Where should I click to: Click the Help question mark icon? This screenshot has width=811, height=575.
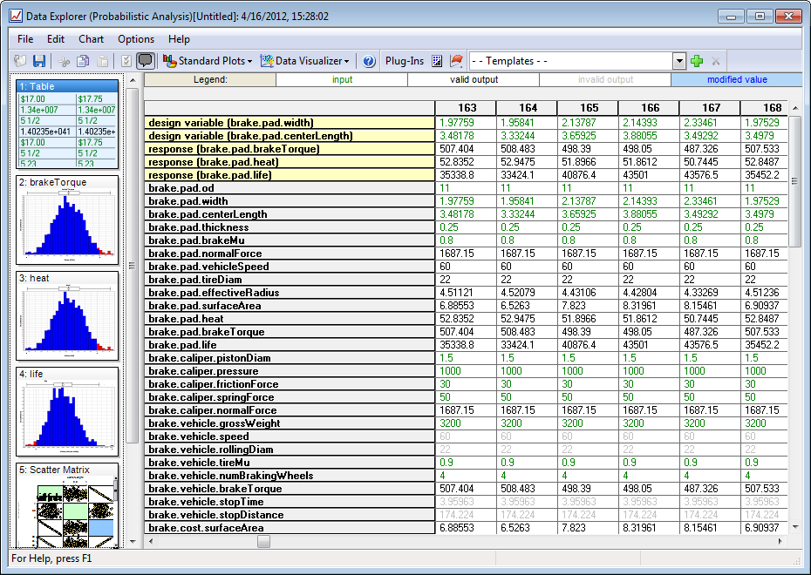(x=369, y=61)
